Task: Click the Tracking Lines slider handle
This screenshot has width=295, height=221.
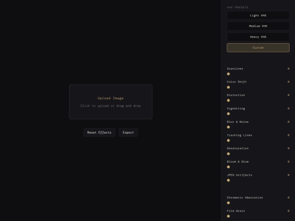Action: (x=228, y=140)
